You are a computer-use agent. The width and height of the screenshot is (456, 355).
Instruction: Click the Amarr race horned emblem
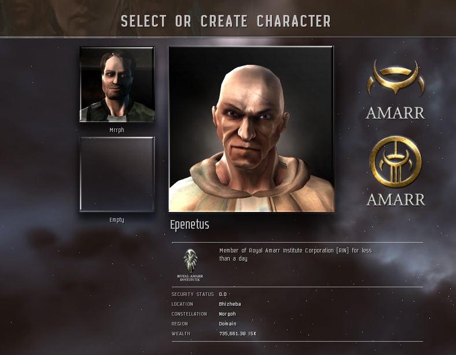pyautogui.click(x=395, y=78)
